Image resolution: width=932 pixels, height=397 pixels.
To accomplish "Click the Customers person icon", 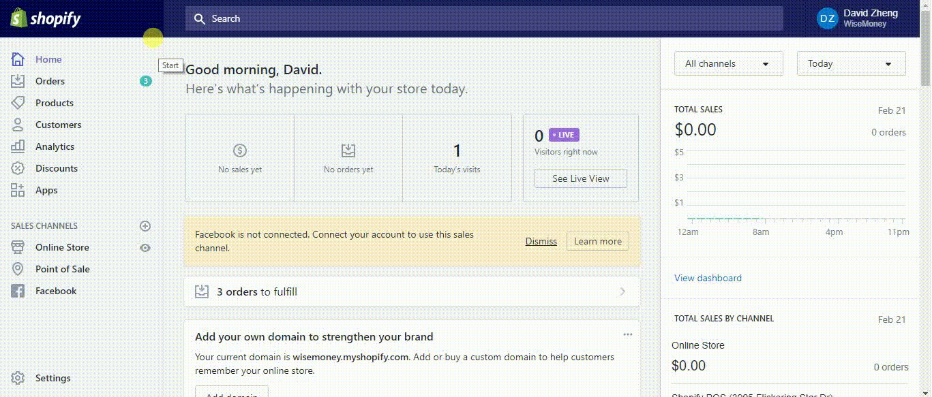I will pos(18,125).
